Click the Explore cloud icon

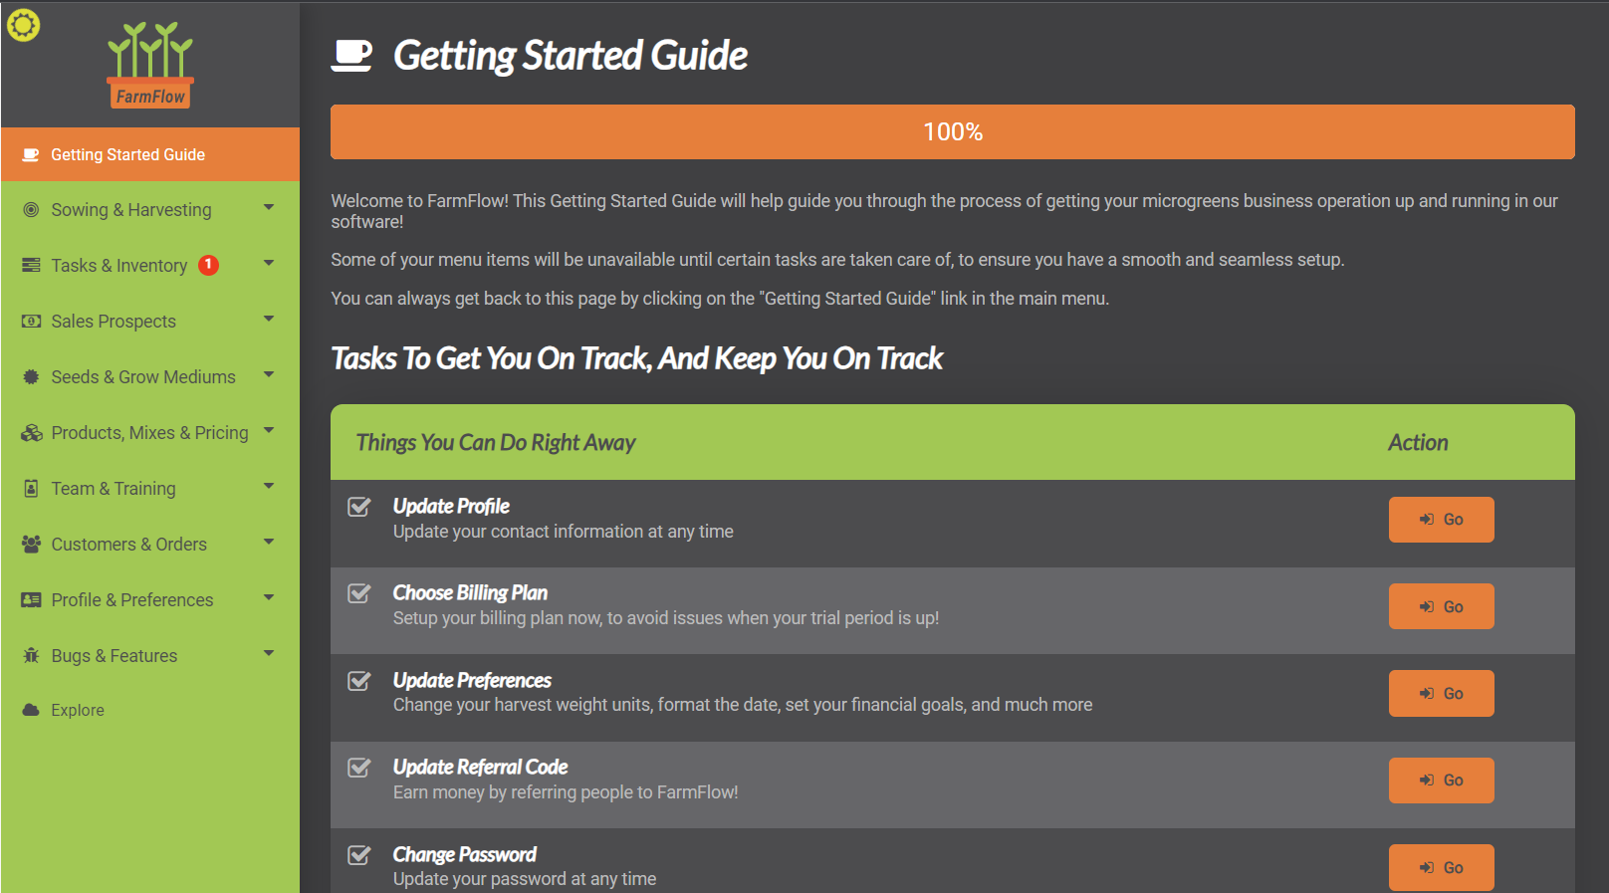coord(31,710)
